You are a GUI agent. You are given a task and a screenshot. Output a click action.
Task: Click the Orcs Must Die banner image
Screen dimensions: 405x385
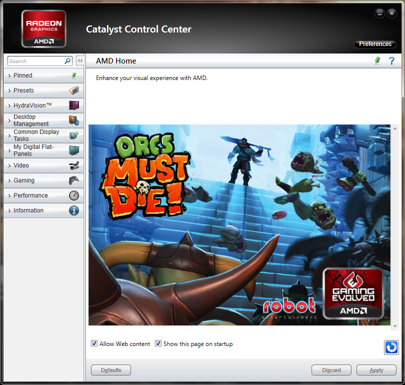pos(239,225)
